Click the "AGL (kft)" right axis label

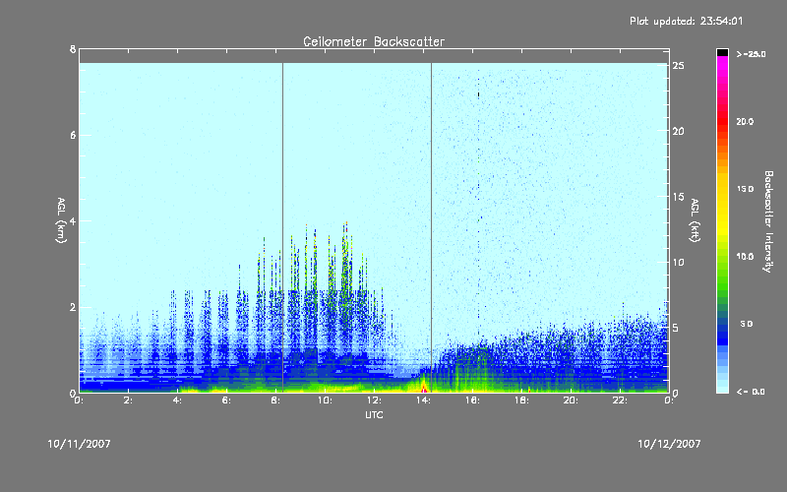point(696,220)
